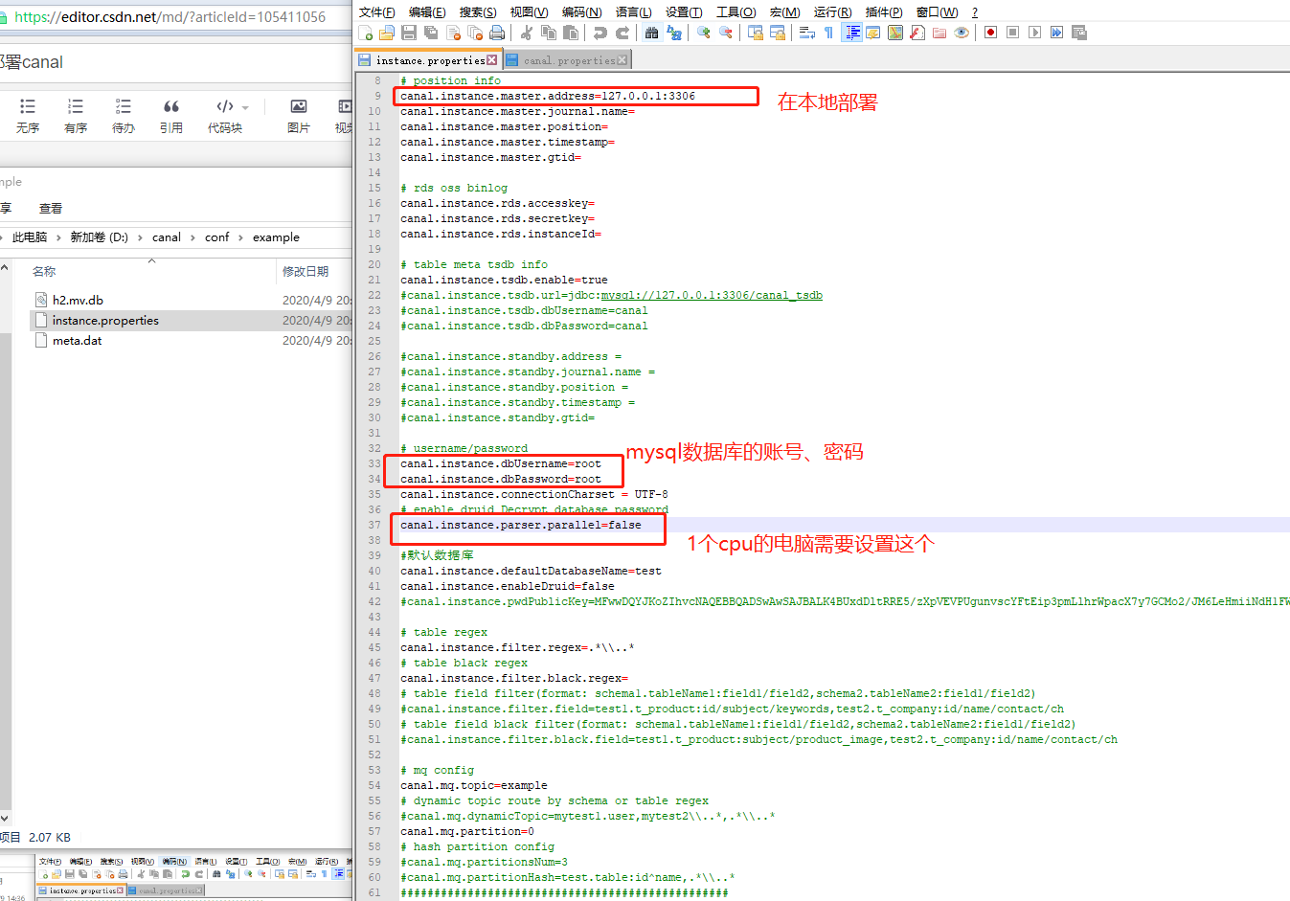Toggle synchronized vertical scrolling
The width and height of the screenshot is (1290, 901).
click(x=755, y=33)
